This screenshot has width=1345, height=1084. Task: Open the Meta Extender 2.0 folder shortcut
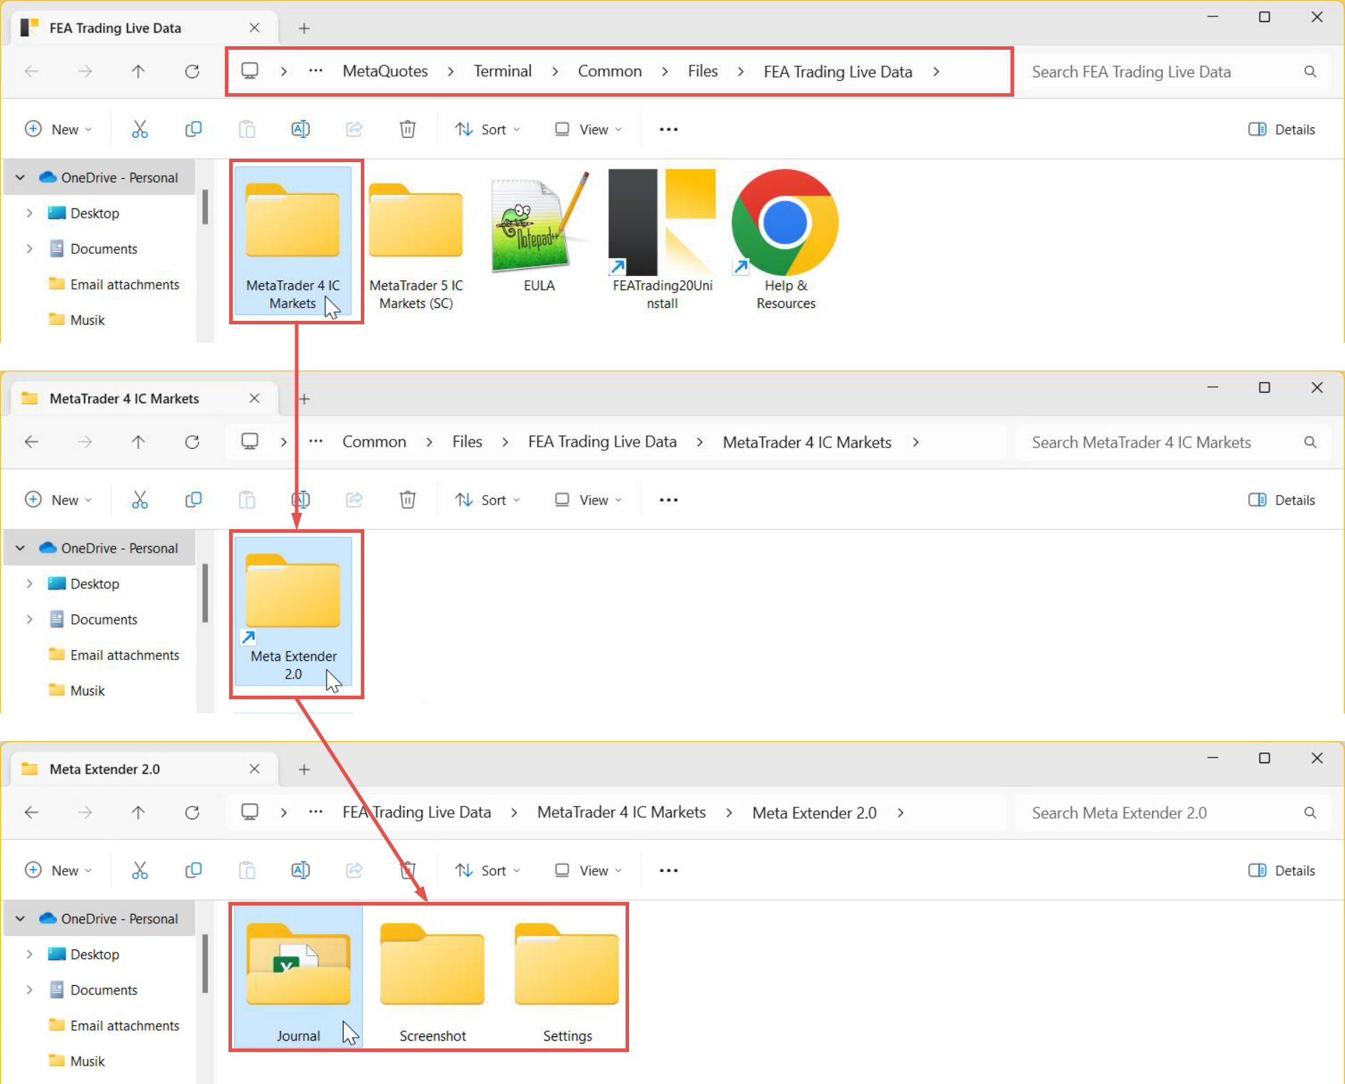point(293,612)
